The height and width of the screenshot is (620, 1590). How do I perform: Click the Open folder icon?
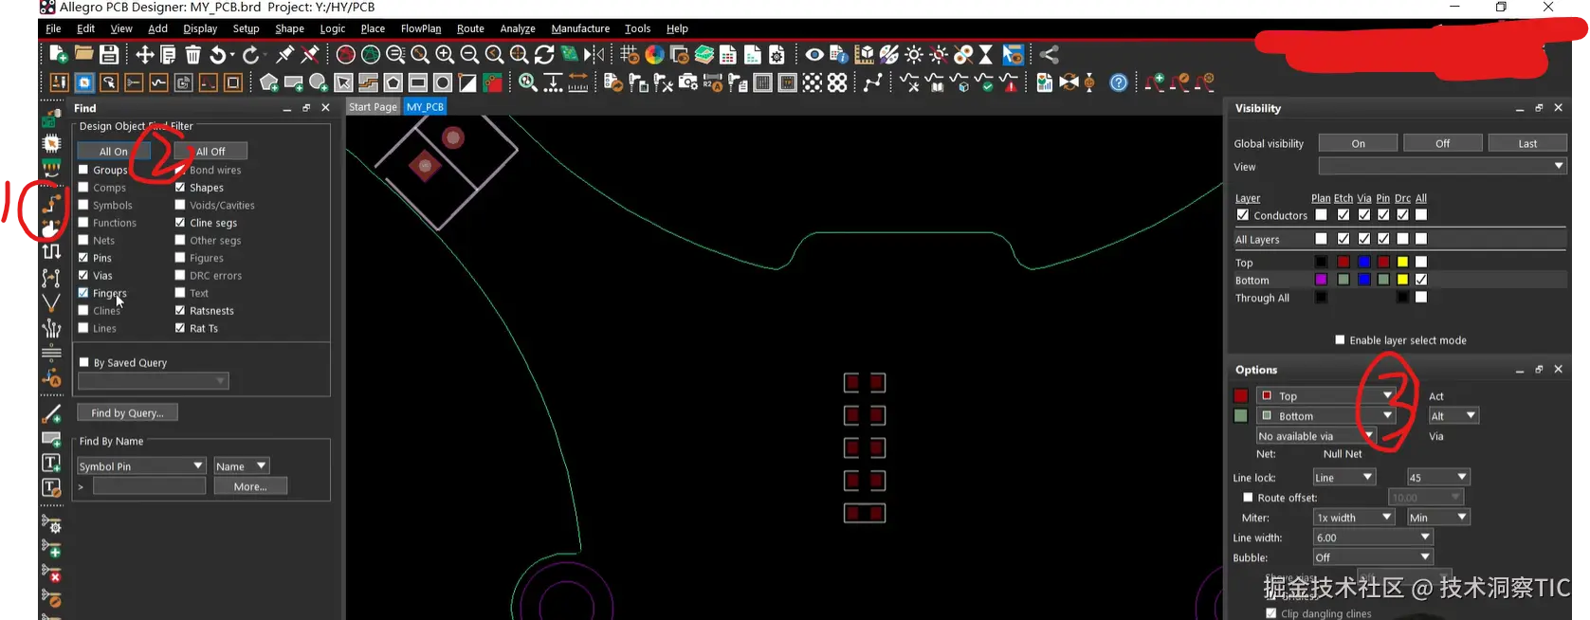pos(83,55)
